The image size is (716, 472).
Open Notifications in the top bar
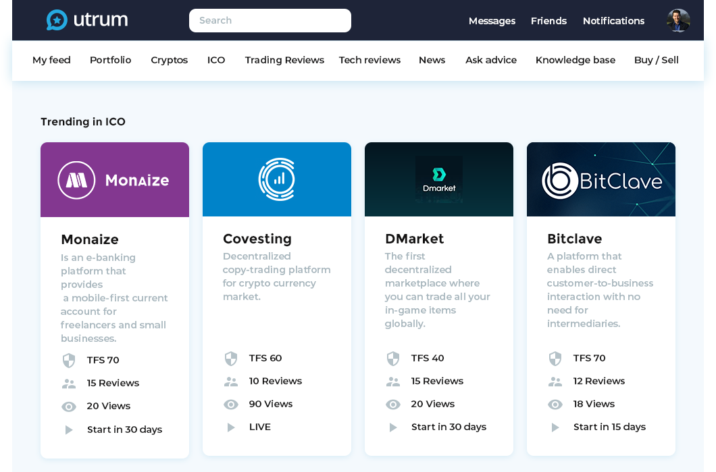click(614, 21)
